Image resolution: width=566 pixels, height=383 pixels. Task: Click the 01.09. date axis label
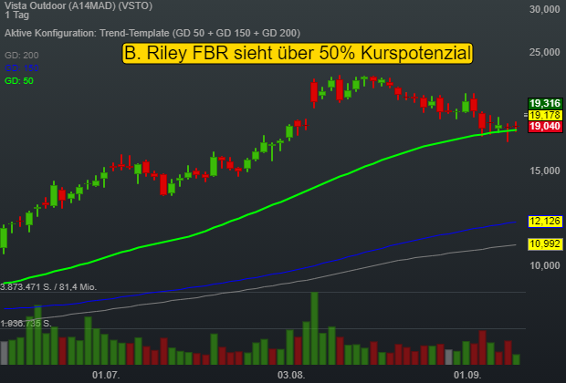(x=467, y=375)
